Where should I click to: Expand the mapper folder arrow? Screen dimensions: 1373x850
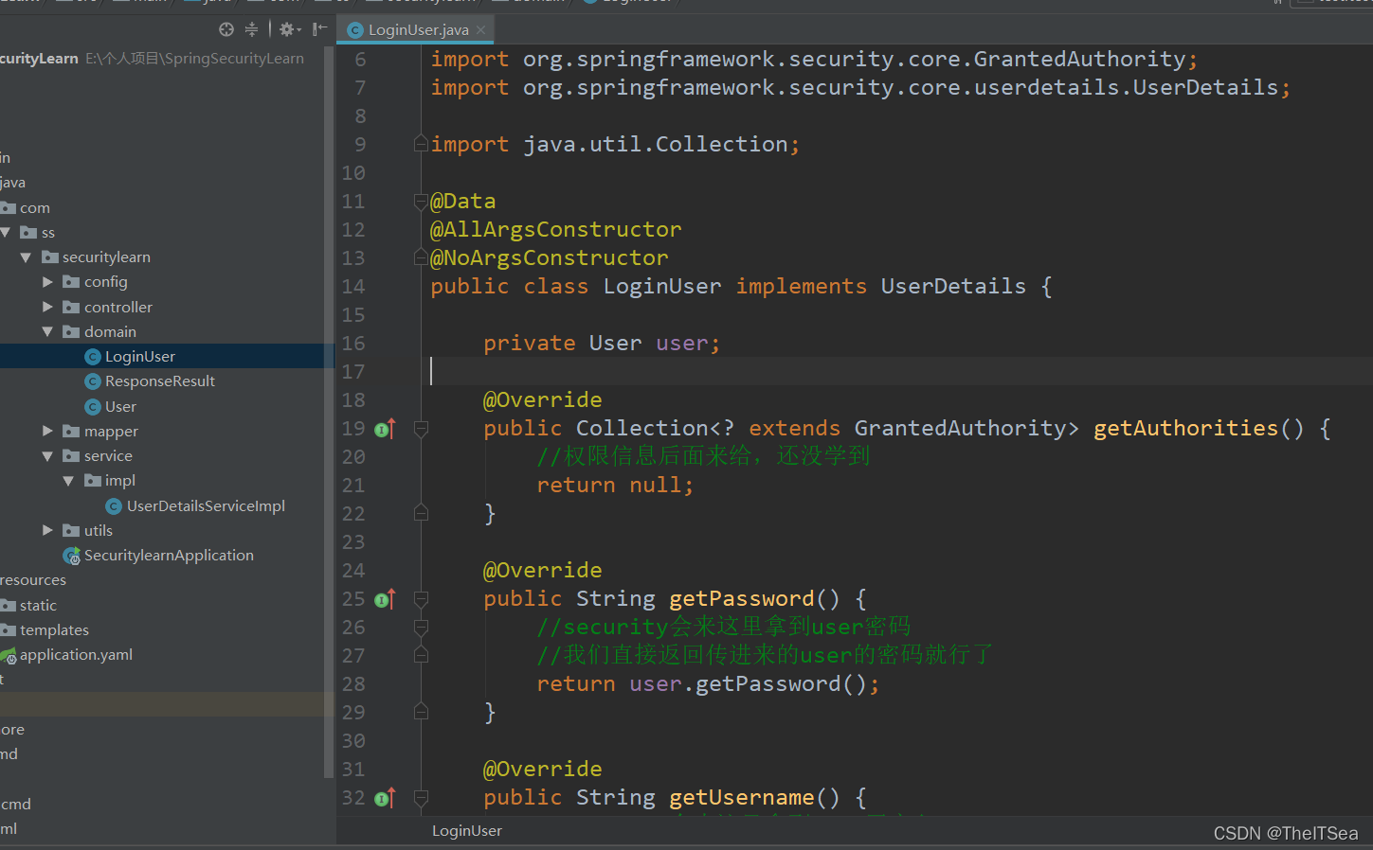click(x=47, y=432)
